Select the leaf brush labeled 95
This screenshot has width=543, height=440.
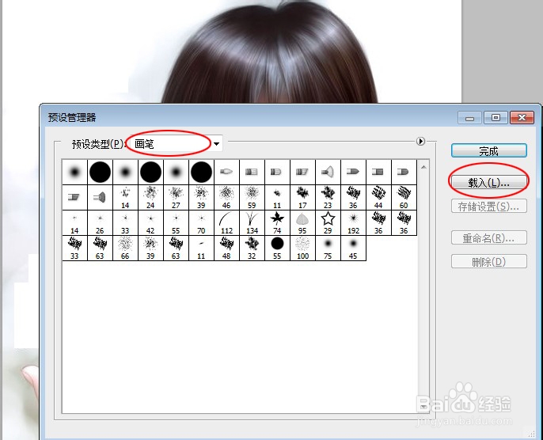tap(302, 223)
